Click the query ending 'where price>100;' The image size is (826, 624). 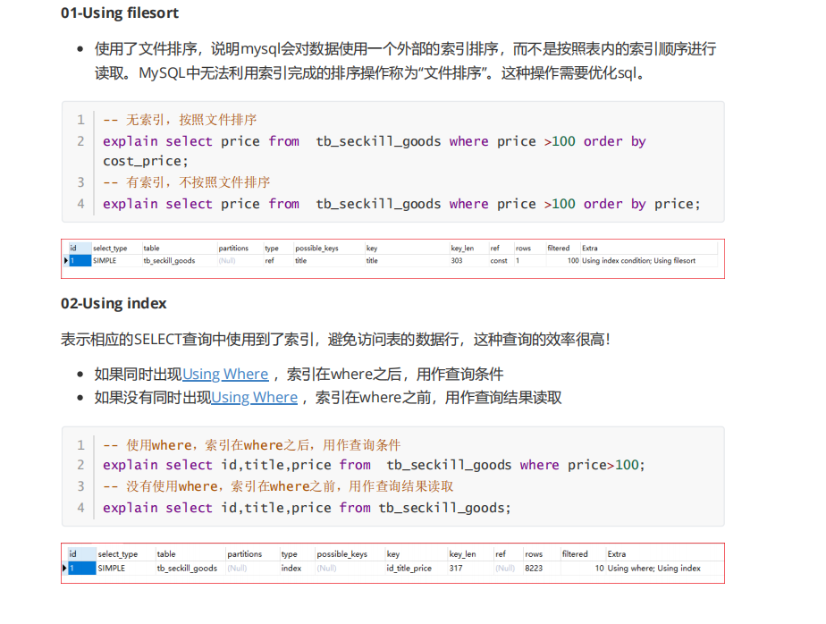point(374,465)
